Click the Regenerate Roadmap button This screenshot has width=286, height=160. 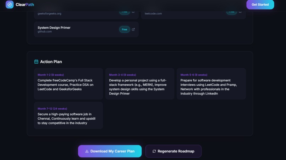(173, 151)
